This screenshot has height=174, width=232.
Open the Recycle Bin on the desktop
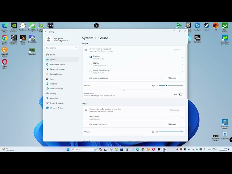click(225, 136)
